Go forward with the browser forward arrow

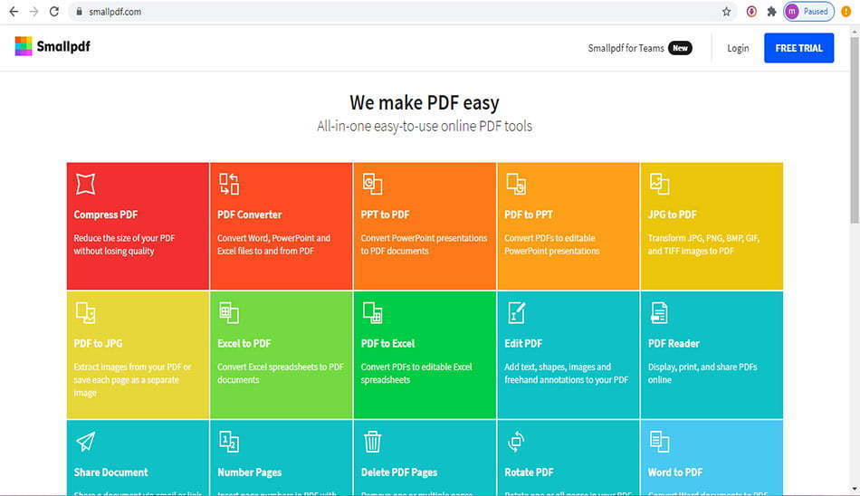tap(34, 12)
